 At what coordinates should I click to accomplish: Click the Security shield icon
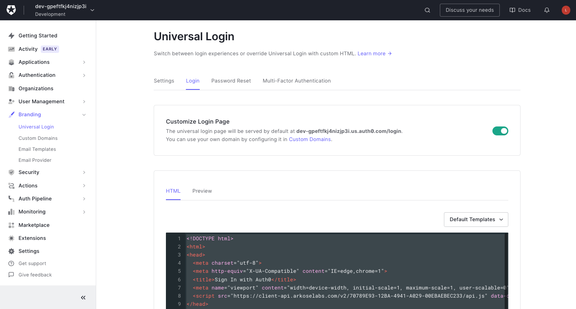click(11, 172)
